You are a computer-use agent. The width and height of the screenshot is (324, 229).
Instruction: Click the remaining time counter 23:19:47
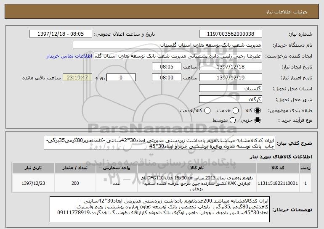77,78
